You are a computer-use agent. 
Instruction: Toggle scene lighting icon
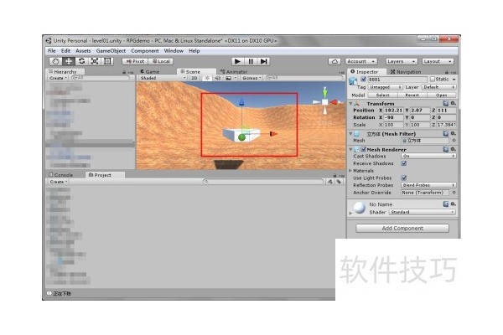click(x=207, y=78)
